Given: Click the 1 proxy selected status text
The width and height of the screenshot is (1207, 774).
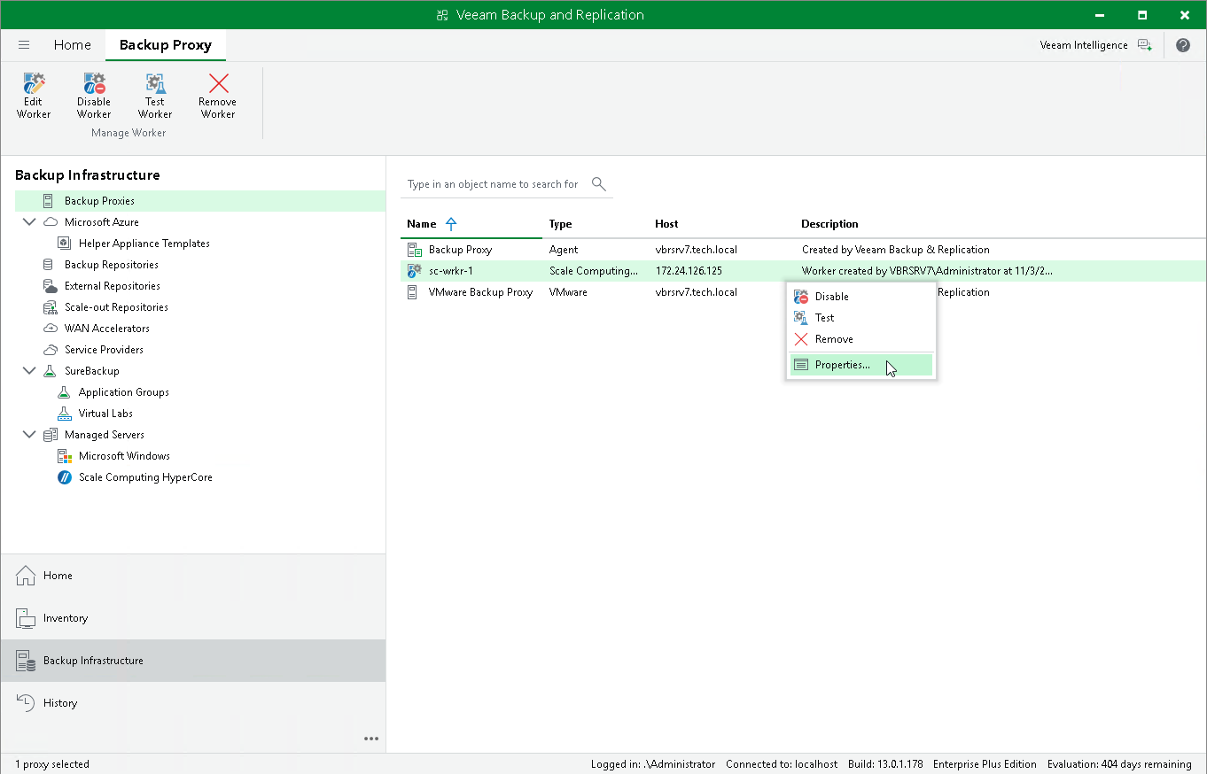Looking at the screenshot, I should tap(52, 764).
